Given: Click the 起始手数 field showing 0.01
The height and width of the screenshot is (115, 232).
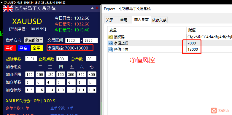Looking at the screenshot, I should click(31, 59).
